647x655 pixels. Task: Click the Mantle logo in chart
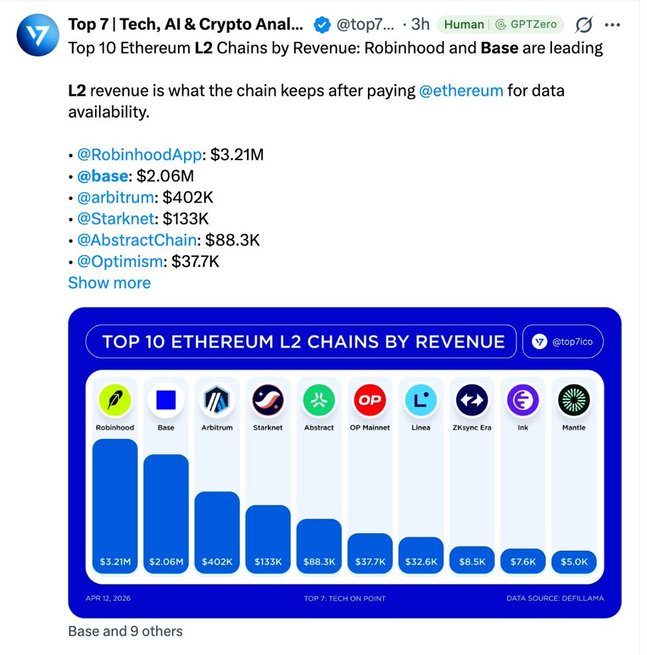click(x=574, y=400)
